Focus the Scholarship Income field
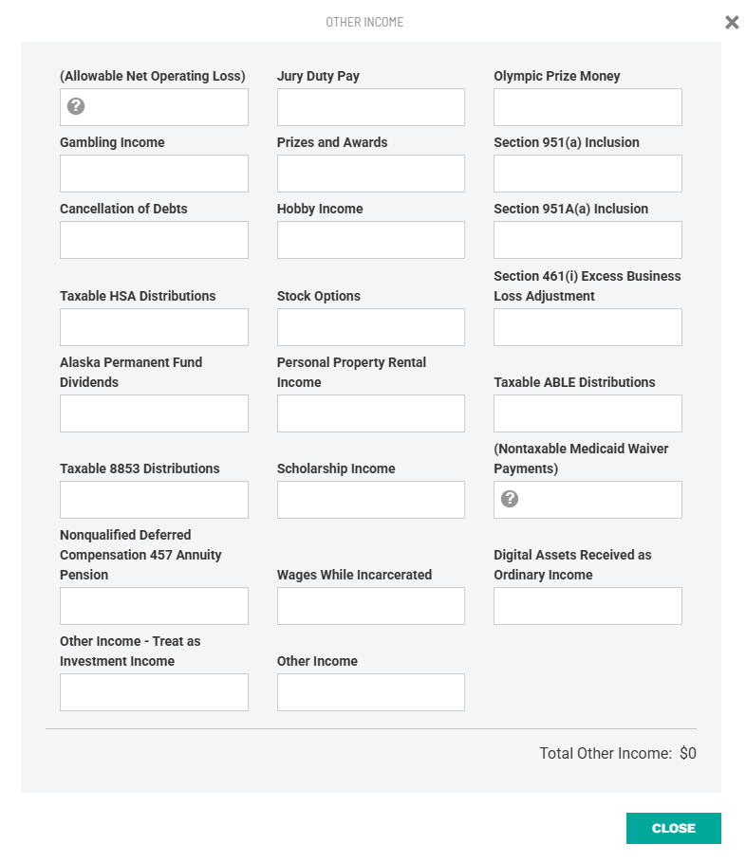This screenshot has height=863, width=746. pos(371,500)
